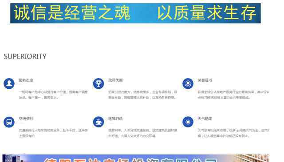This screenshot has height=162, width=284.
Task: Open the 环境舒适 heading
Action: [115, 119]
